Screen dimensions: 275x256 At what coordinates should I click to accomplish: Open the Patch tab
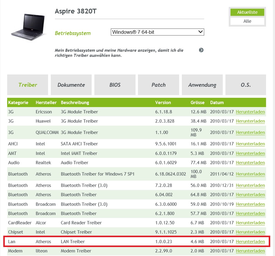tap(159, 85)
